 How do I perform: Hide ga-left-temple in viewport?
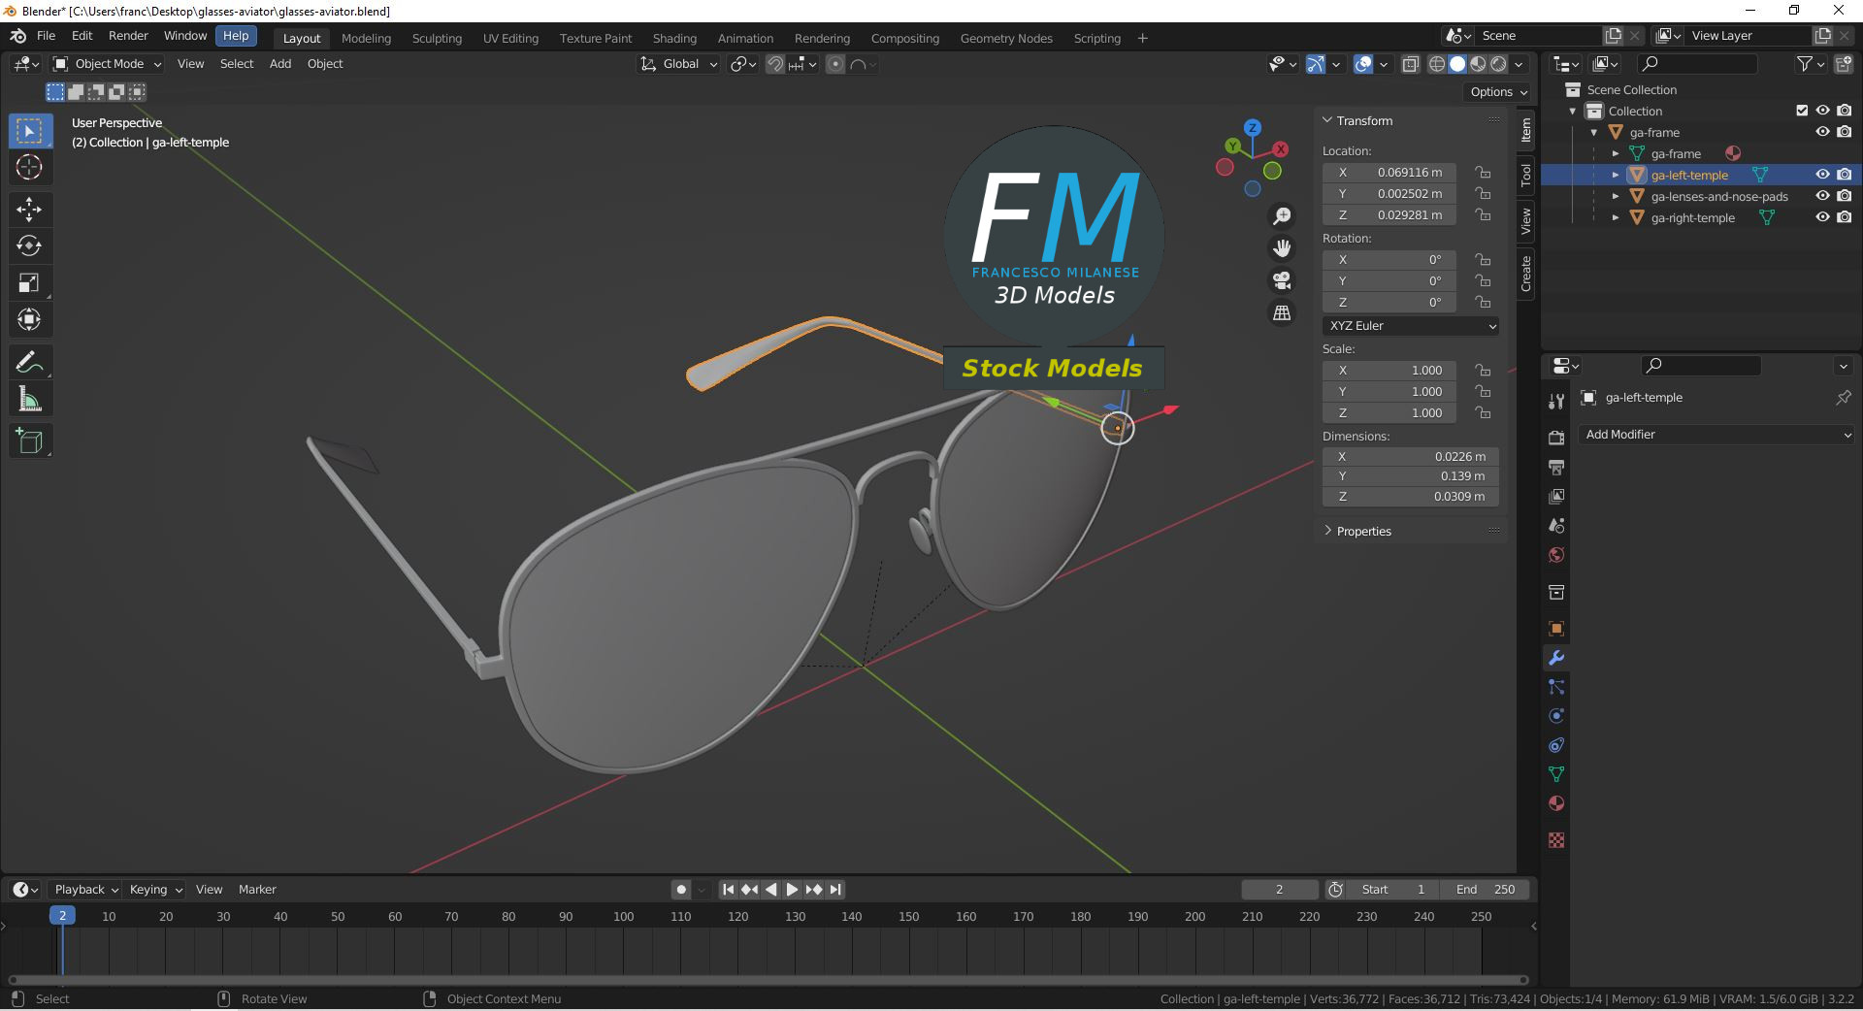[x=1822, y=175]
